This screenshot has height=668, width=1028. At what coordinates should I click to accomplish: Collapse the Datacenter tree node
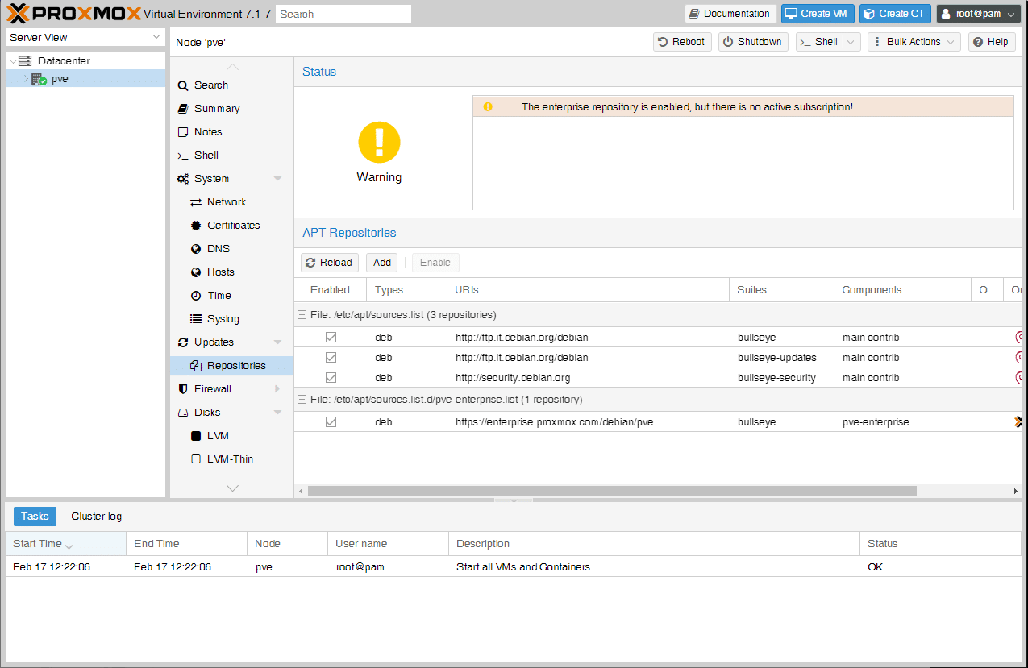13,61
